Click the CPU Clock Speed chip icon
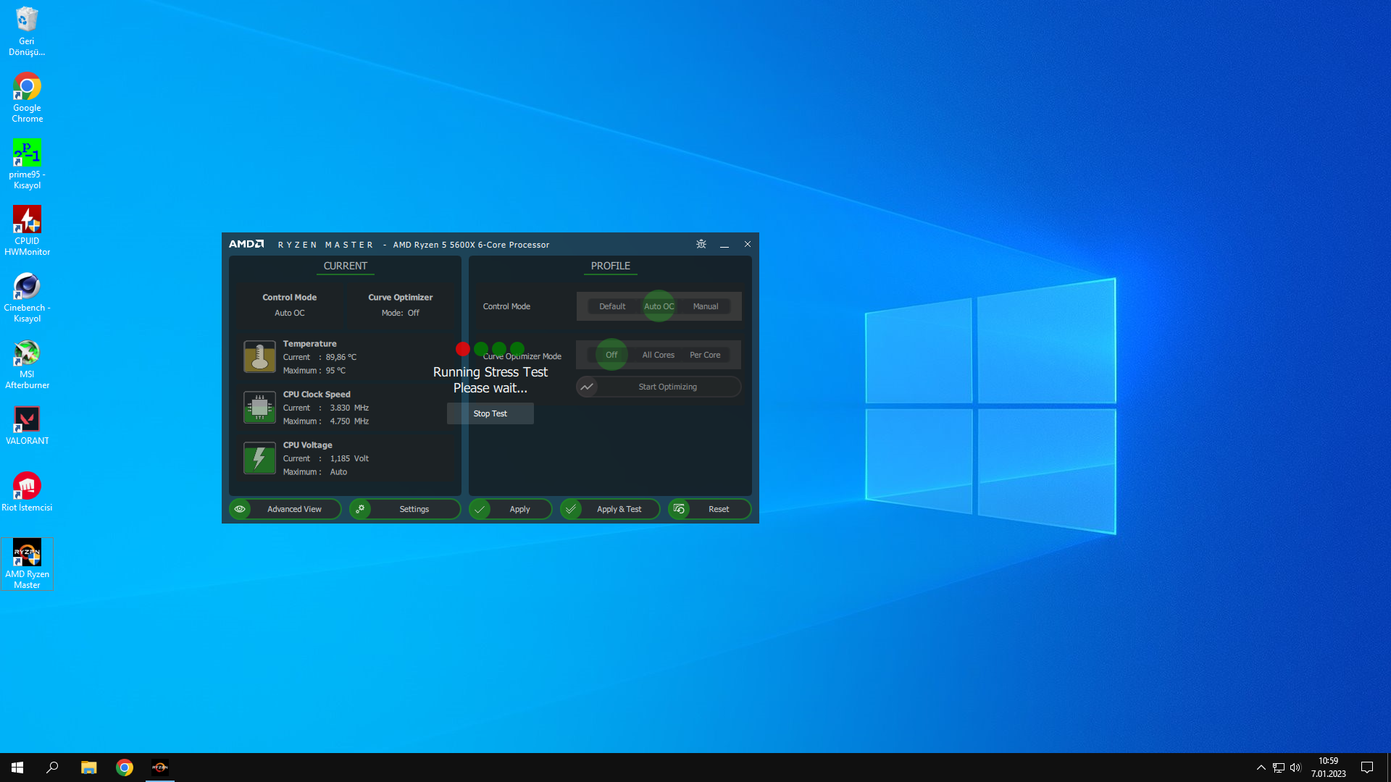Image resolution: width=1391 pixels, height=782 pixels. pyautogui.click(x=259, y=407)
